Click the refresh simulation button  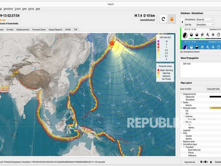[x=163, y=19]
